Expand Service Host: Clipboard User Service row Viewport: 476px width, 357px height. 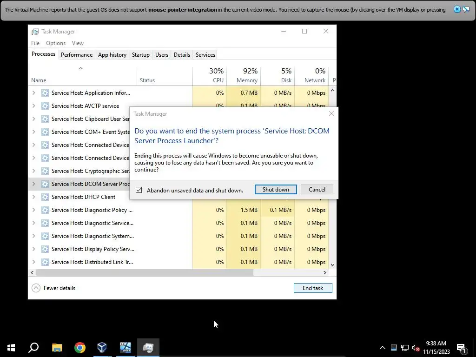pos(33,119)
